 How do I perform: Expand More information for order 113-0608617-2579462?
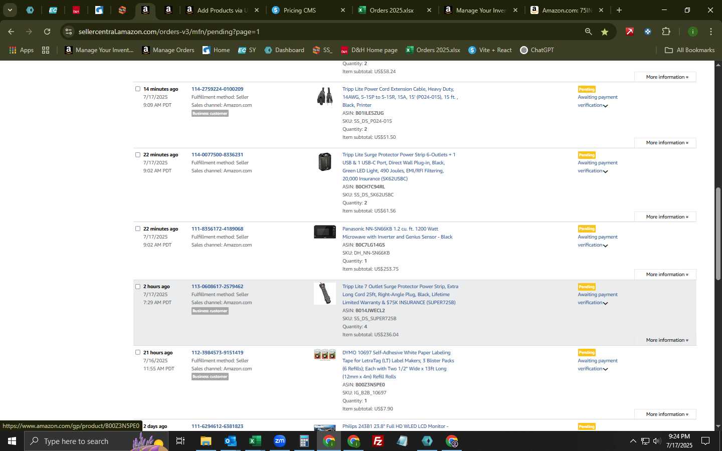coord(665,340)
